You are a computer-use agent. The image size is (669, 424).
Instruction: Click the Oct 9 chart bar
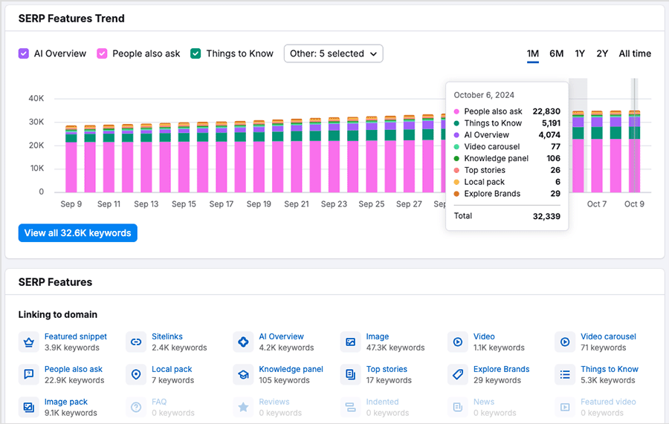pos(635,151)
